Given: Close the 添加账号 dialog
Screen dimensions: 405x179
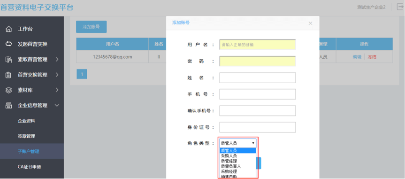Looking at the screenshot, I should point(311,23).
